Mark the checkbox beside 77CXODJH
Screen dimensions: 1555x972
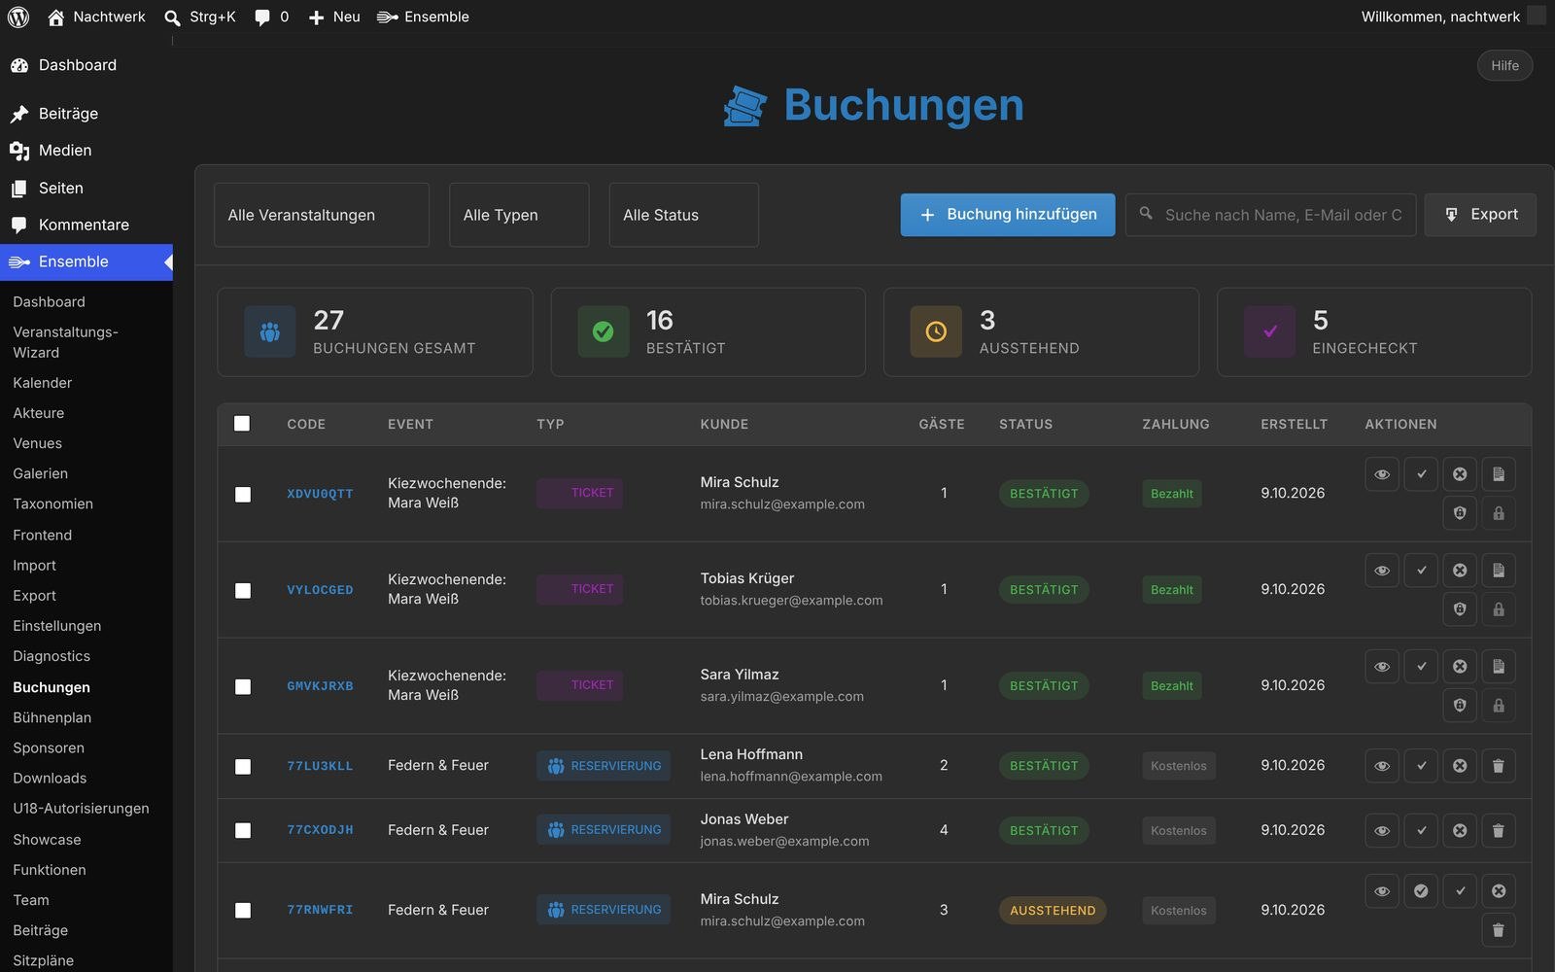tap(243, 831)
